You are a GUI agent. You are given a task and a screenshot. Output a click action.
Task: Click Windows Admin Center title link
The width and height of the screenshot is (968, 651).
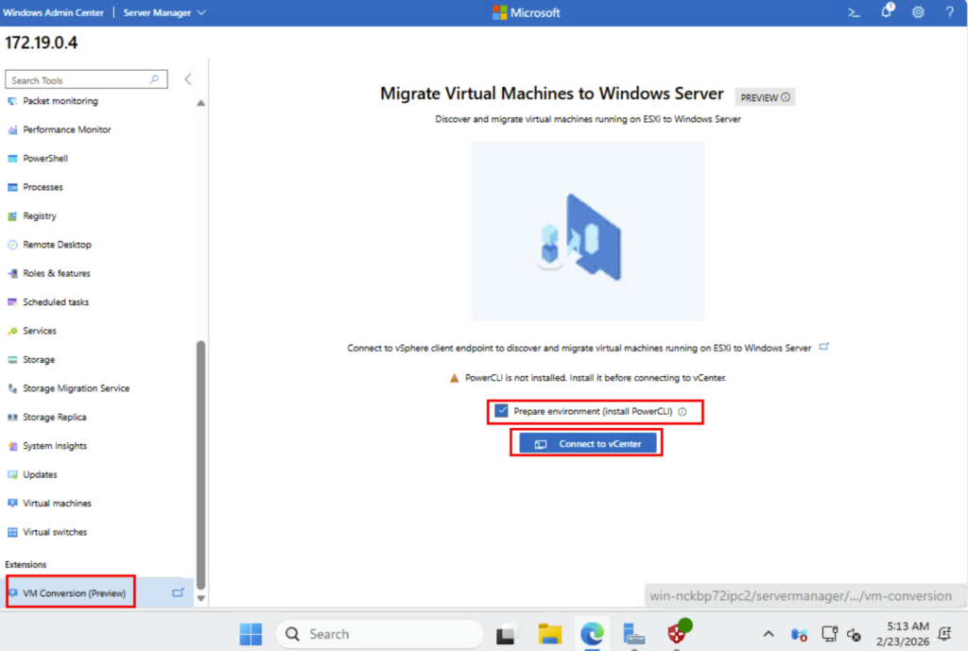coord(54,12)
